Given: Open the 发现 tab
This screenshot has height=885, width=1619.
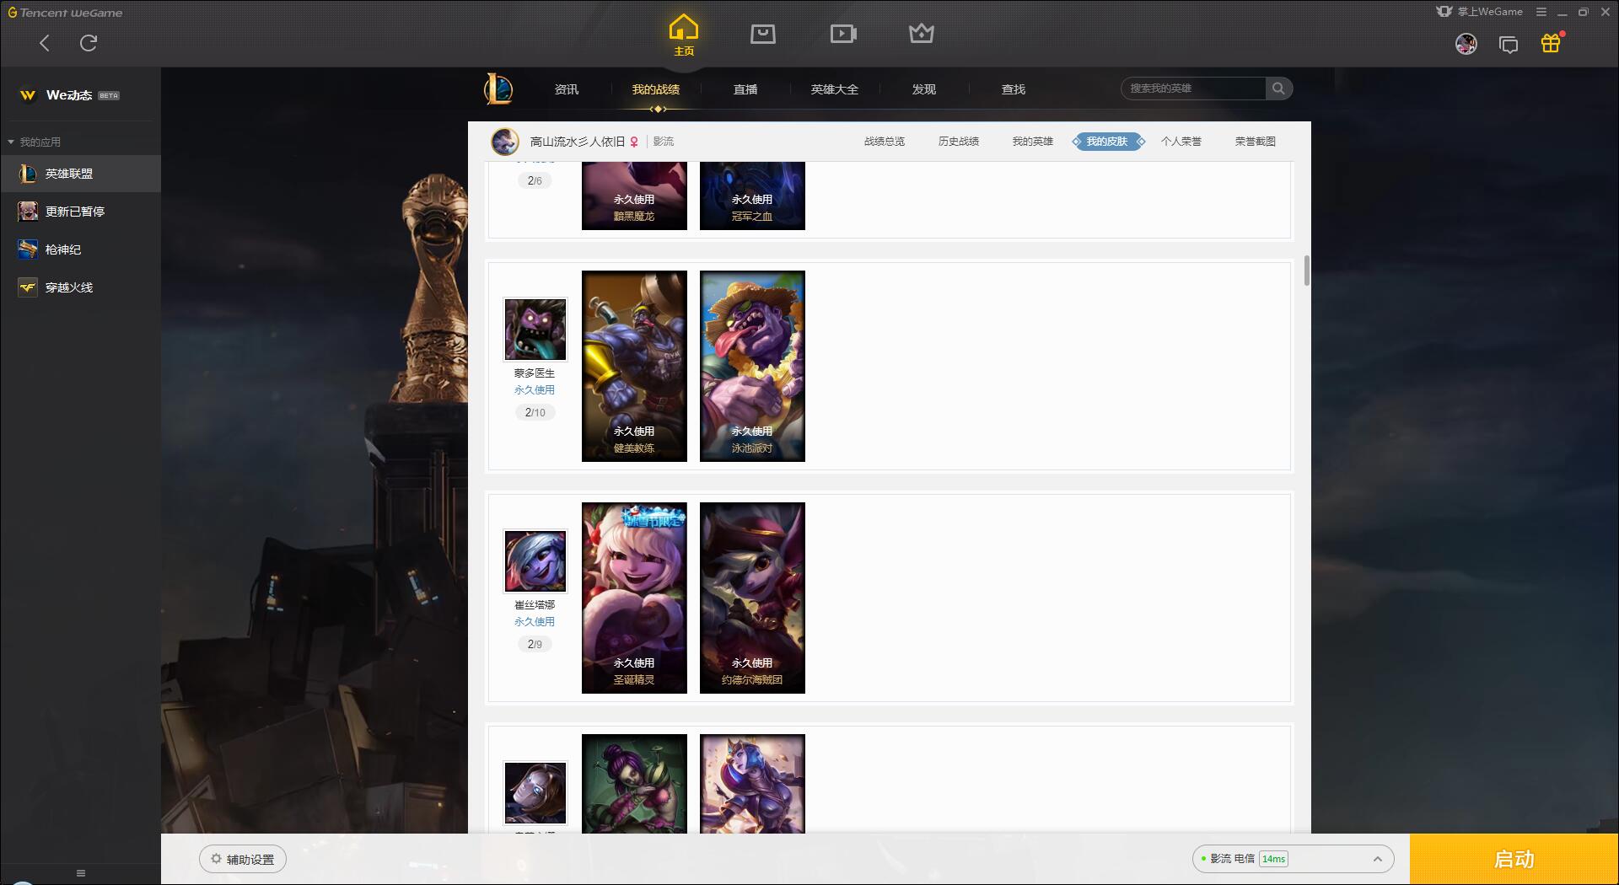Looking at the screenshot, I should (x=924, y=89).
